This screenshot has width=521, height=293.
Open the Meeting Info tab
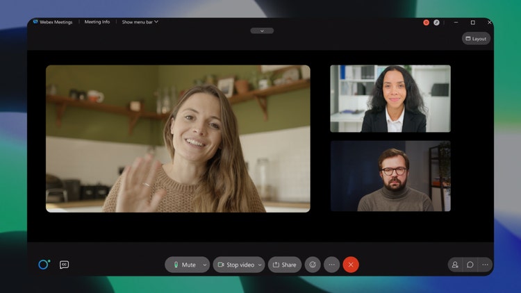pyautogui.click(x=97, y=22)
